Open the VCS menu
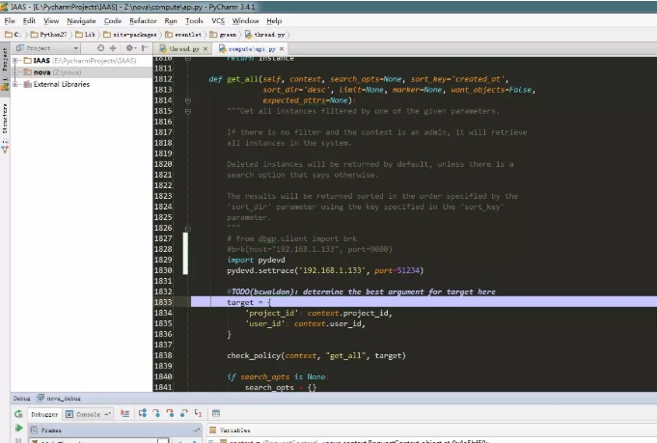The height and width of the screenshot is (443, 657). tap(218, 21)
